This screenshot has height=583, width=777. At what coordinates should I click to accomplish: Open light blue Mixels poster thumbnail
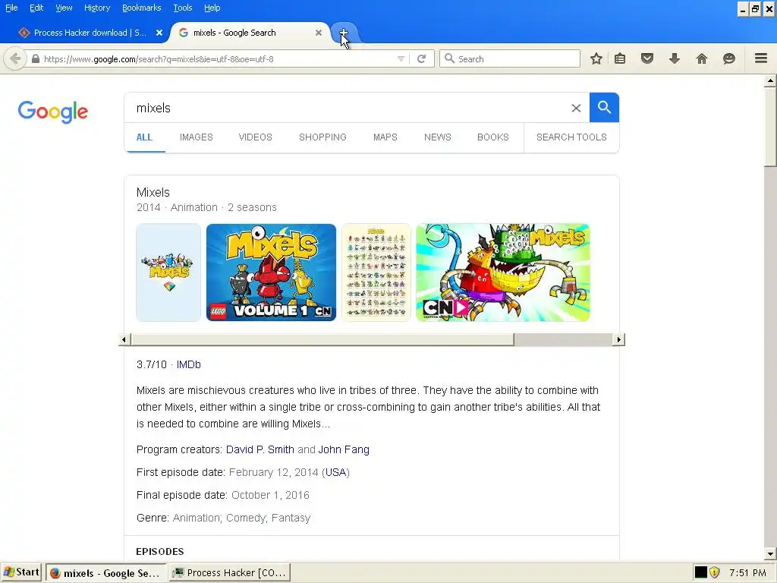(x=168, y=273)
